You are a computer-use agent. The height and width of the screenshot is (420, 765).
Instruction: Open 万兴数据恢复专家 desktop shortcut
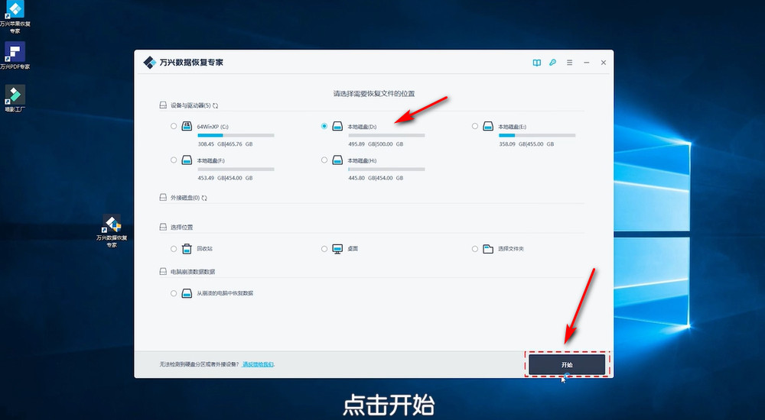pyautogui.click(x=112, y=231)
